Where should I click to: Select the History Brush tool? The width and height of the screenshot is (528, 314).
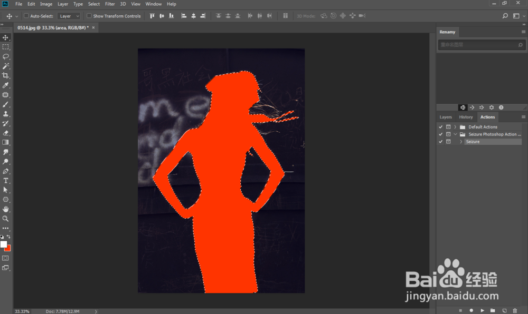(x=5, y=124)
